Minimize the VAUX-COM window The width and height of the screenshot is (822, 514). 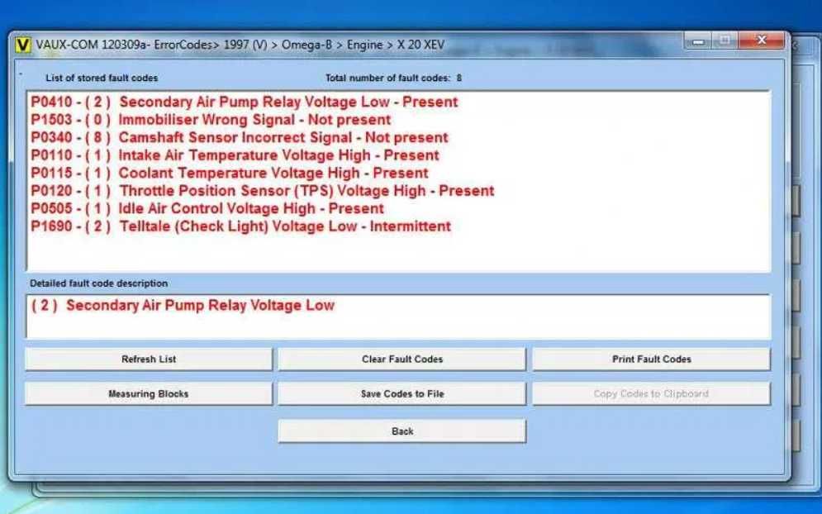pyautogui.click(x=698, y=41)
